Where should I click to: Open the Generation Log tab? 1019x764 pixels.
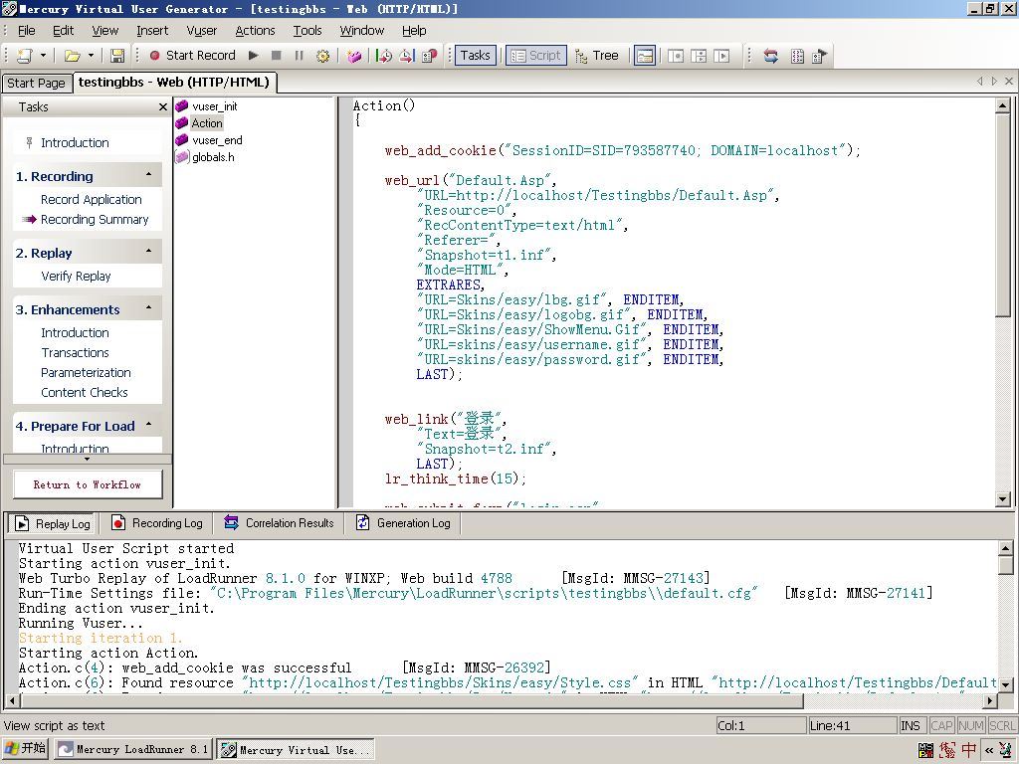(x=404, y=523)
